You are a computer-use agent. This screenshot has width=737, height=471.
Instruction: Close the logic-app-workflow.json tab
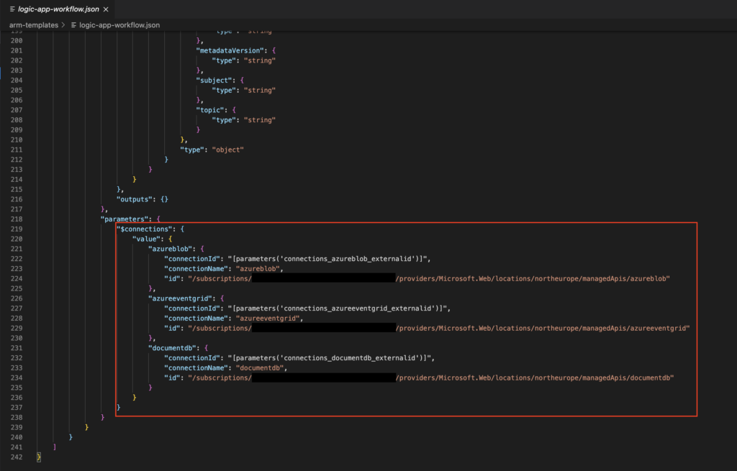(106, 9)
